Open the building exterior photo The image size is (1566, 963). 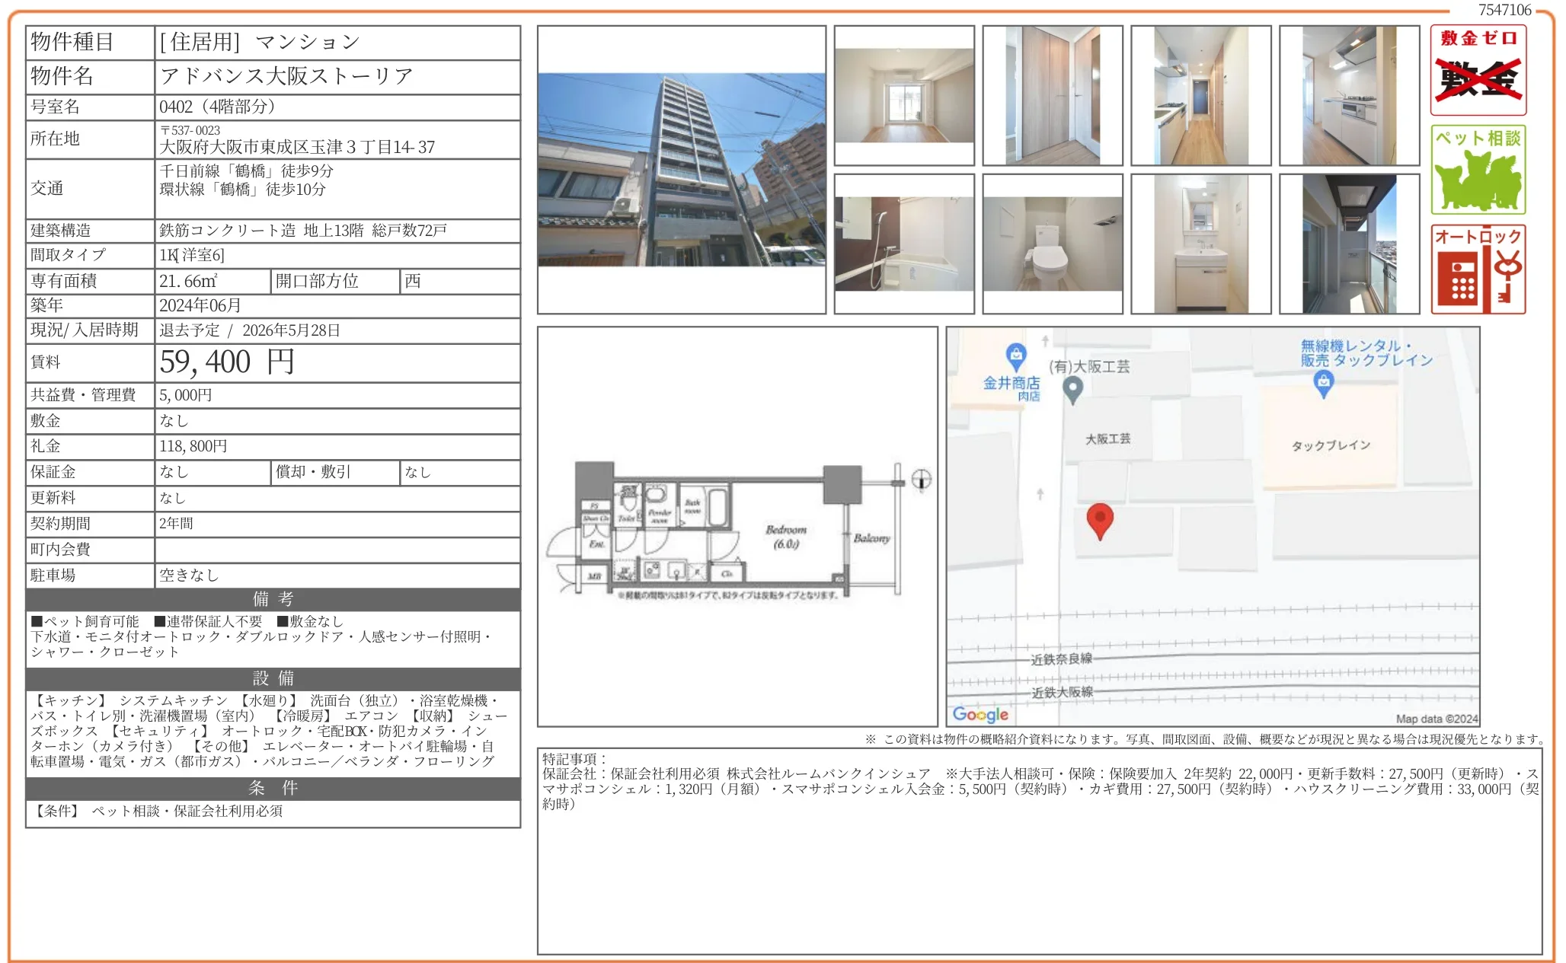click(681, 170)
